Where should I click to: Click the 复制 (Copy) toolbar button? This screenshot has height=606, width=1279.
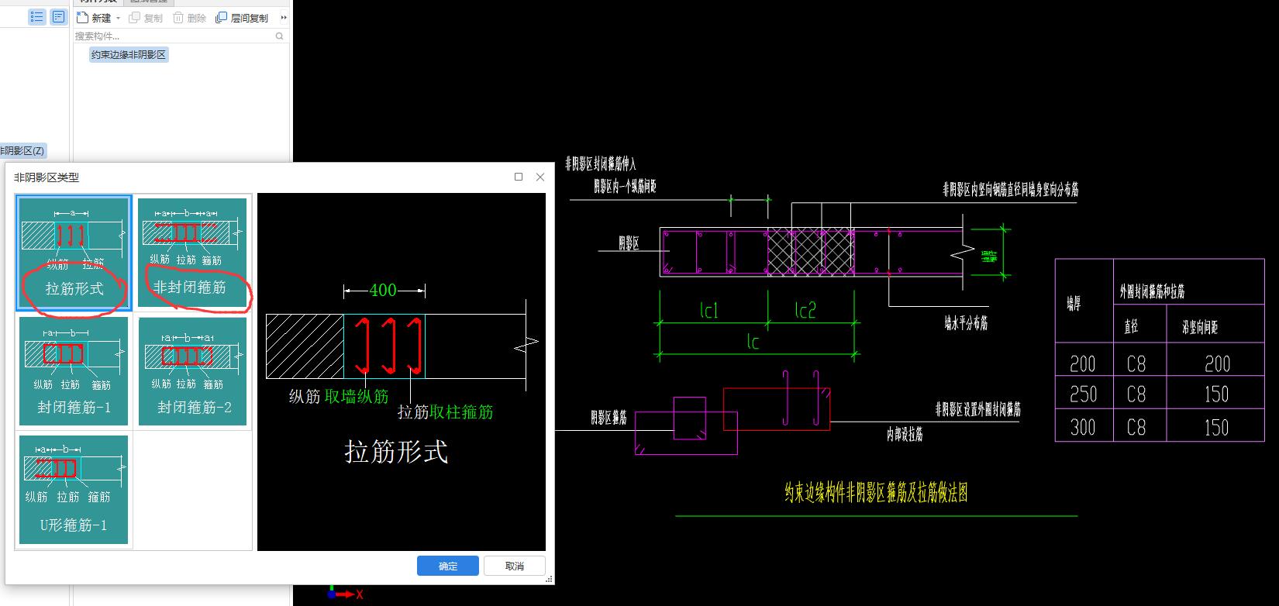click(x=146, y=18)
